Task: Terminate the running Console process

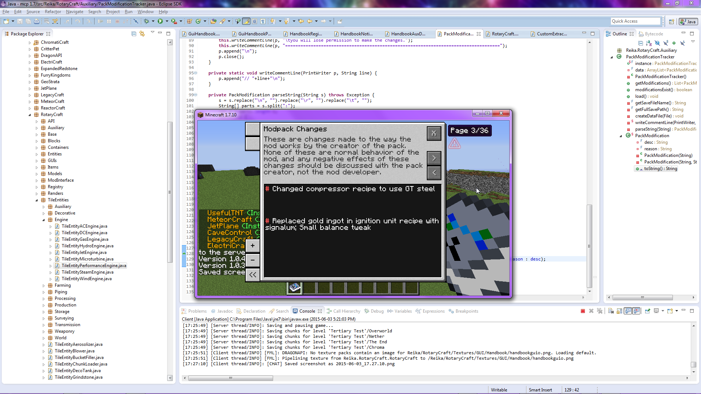Action: pos(583,311)
